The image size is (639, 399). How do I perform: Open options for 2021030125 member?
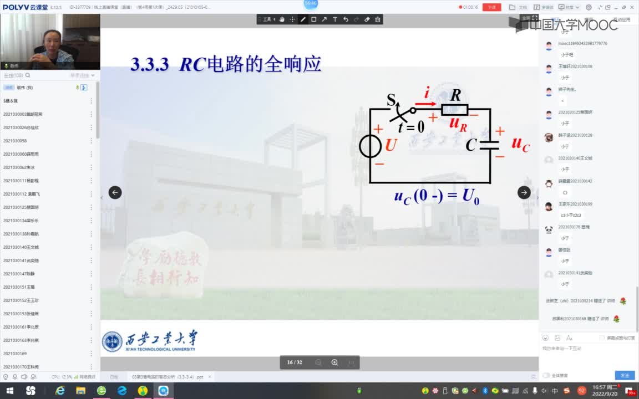point(91,207)
